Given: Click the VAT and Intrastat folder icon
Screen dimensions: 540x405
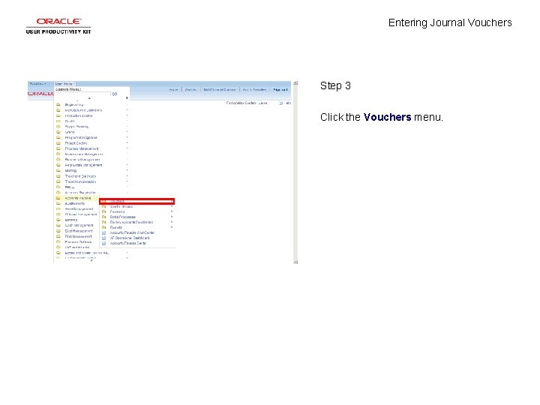Looking at the screenshot, I should 58,247.
